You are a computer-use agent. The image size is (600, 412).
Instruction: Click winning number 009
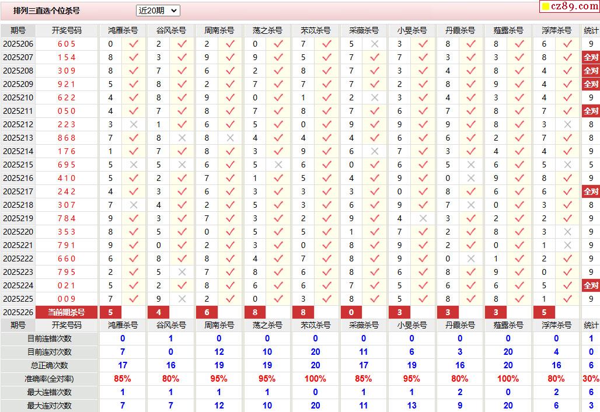[x=67, y=299]
